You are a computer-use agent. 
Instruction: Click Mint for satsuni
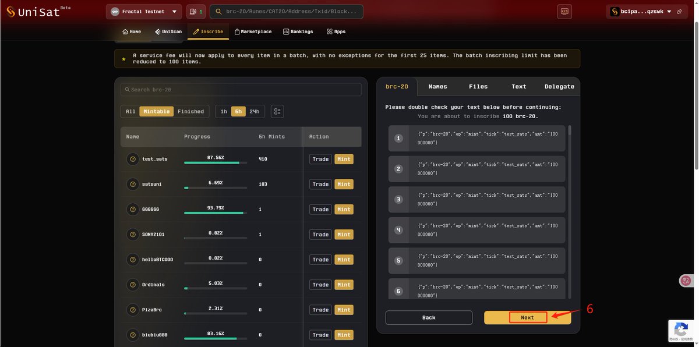click(x=344, y=184)
